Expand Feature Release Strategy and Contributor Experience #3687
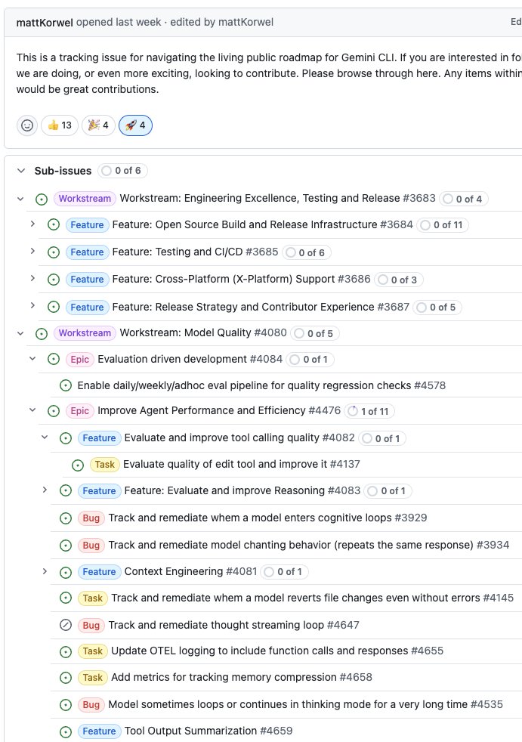This screenshot has height=742, width=522. pos(32,306)
